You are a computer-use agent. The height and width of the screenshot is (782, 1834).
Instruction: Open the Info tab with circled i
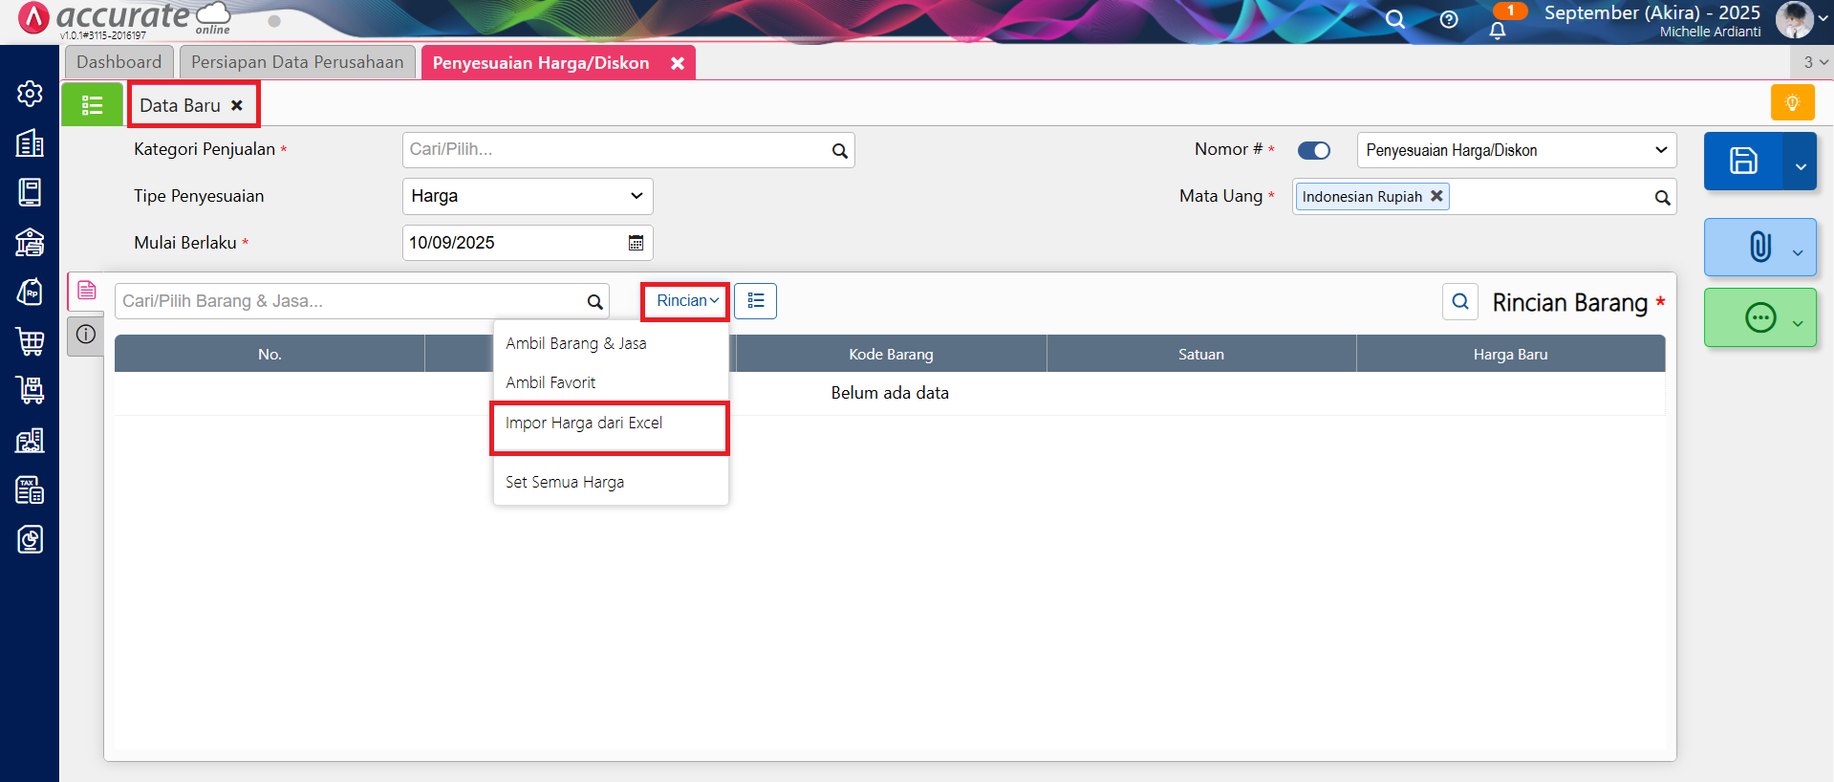coord(86,335)
